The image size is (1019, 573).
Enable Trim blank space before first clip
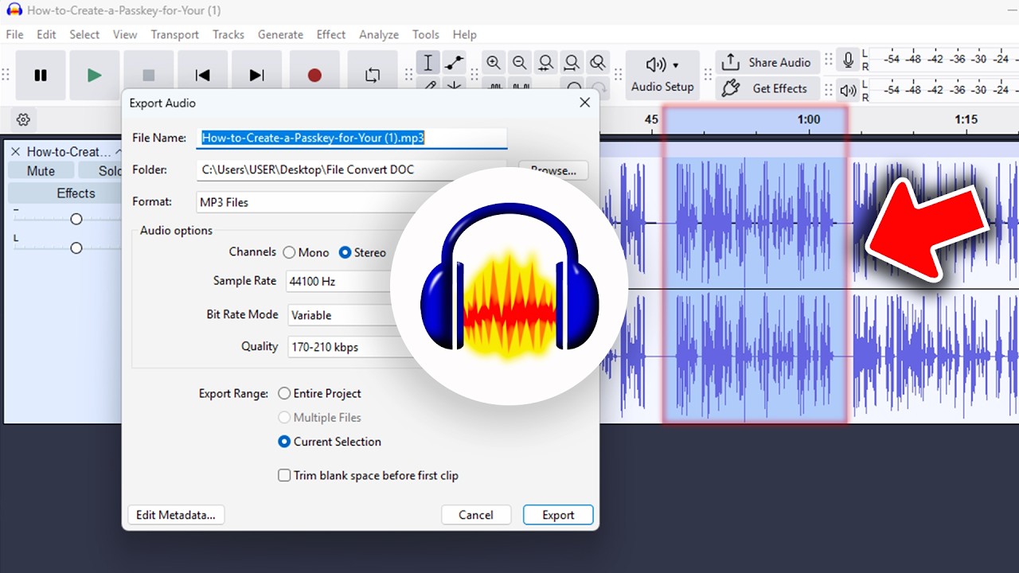click(284, 475)
